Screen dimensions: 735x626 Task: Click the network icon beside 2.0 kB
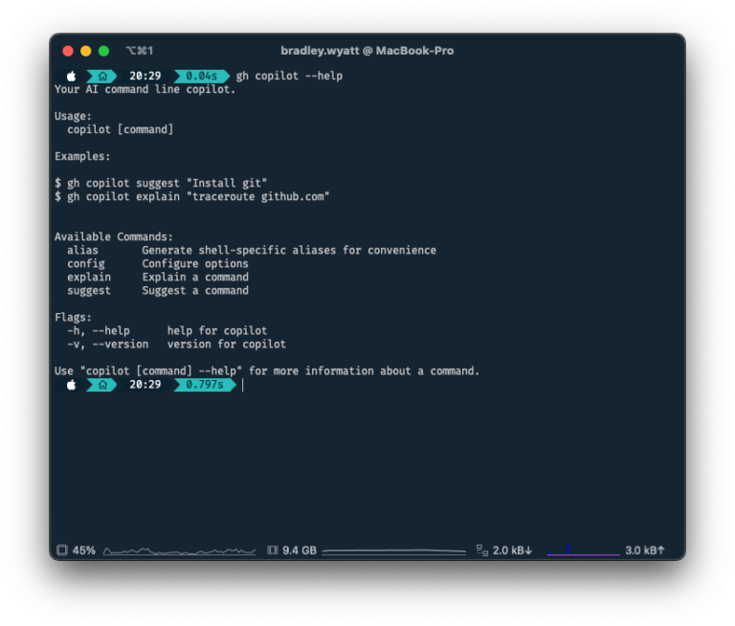[x=482, y=550]
